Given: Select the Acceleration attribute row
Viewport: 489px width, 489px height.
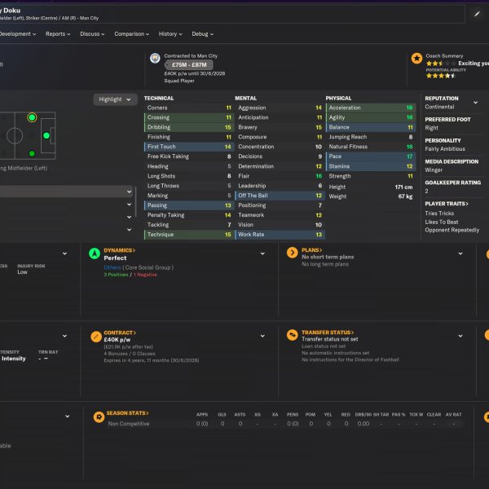Looking at the screenshot, I should (x=371, y=108).
